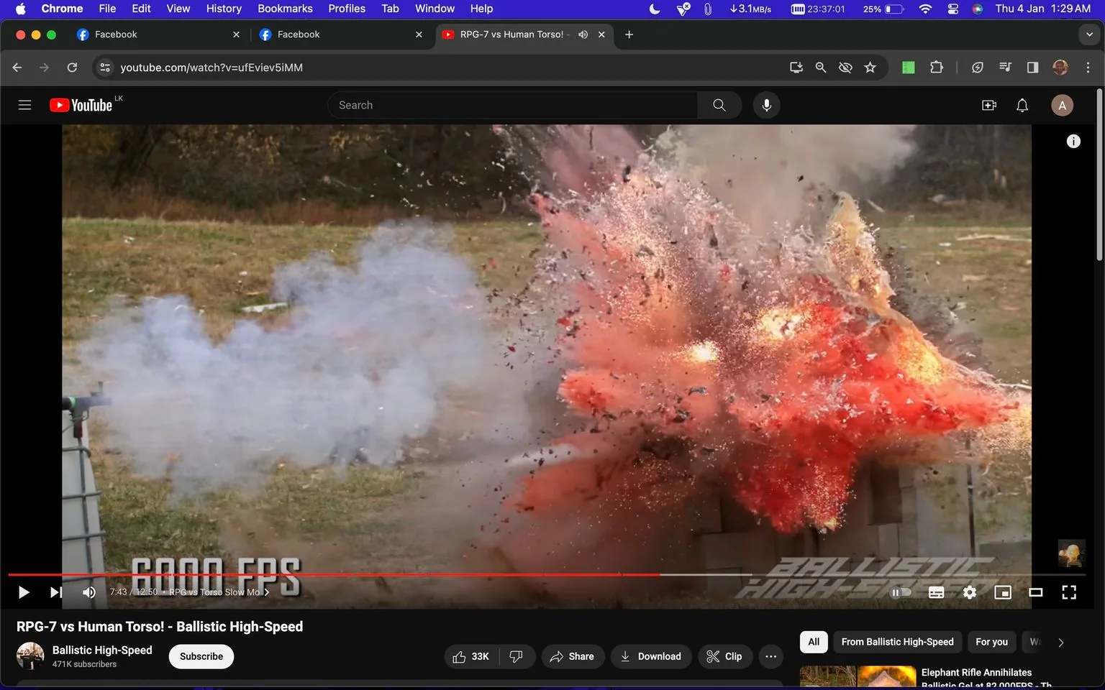Open the Bookmarks menu

(285, 9)
